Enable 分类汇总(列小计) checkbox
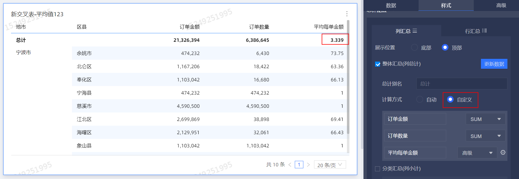519x179 pixels. (x=378, y=169)
